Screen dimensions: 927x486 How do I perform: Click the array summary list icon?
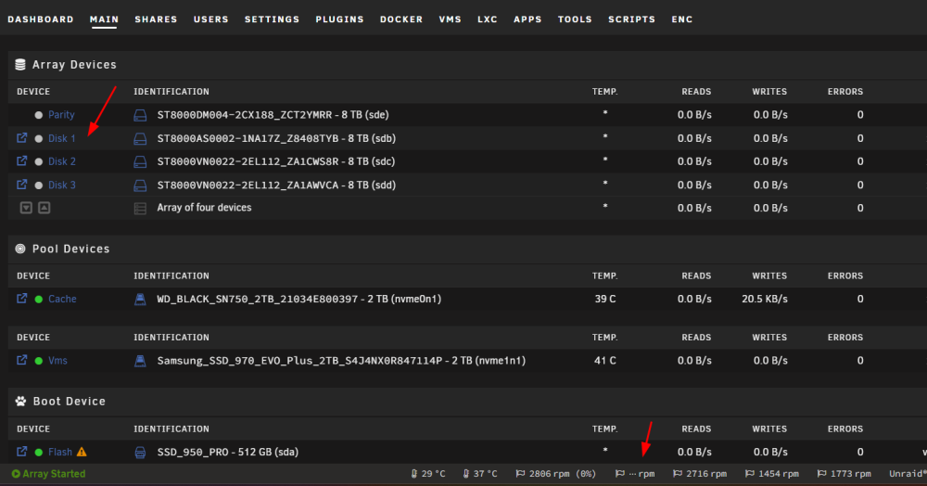(x=140, y=209)
